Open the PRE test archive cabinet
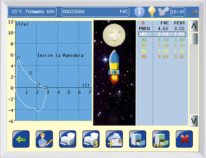206x158 pixels. pyautogui.click(x=161, y=139)
